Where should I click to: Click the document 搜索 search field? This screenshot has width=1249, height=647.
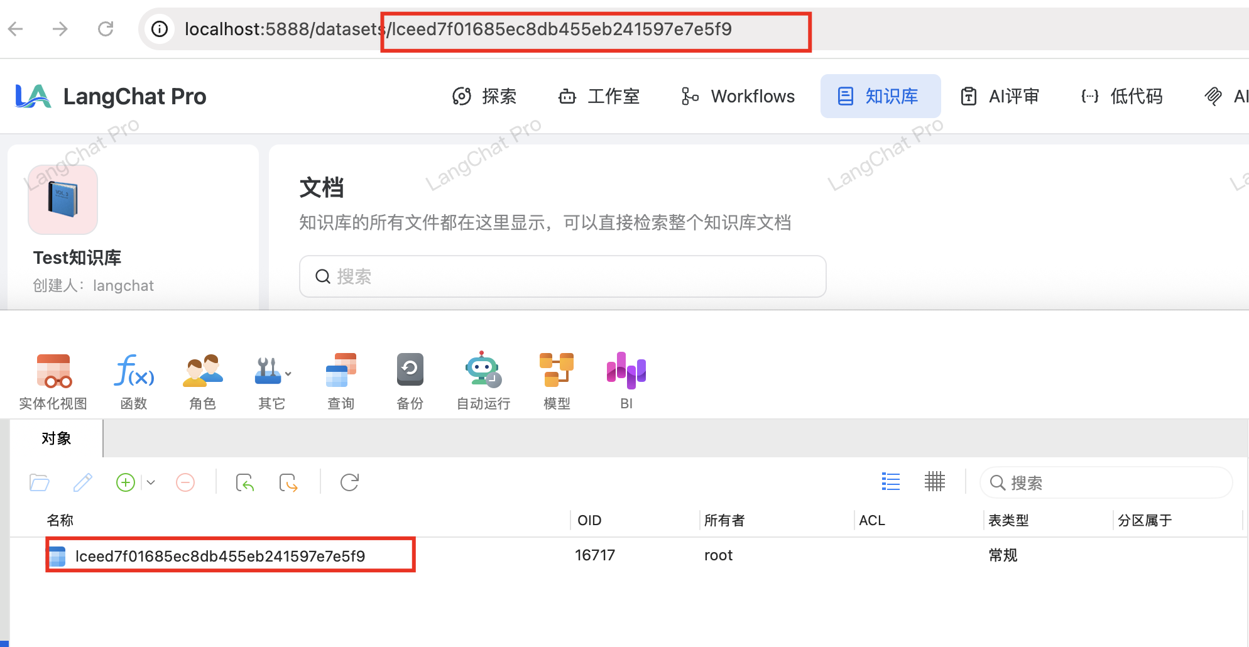[562, 276]
